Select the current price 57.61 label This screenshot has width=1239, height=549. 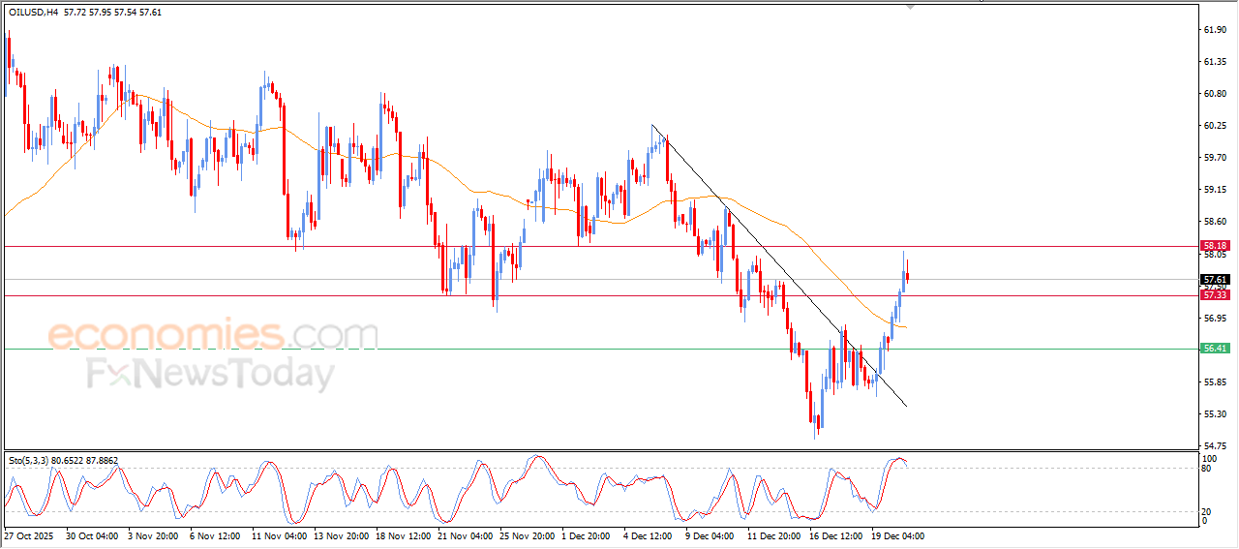[1216, 279]
